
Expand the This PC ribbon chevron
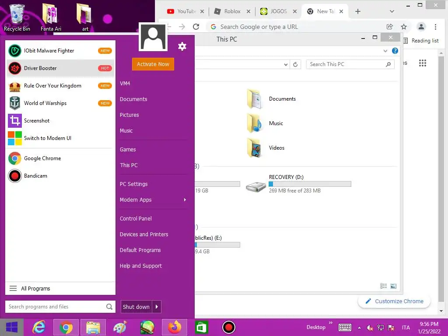pos(385,51)
